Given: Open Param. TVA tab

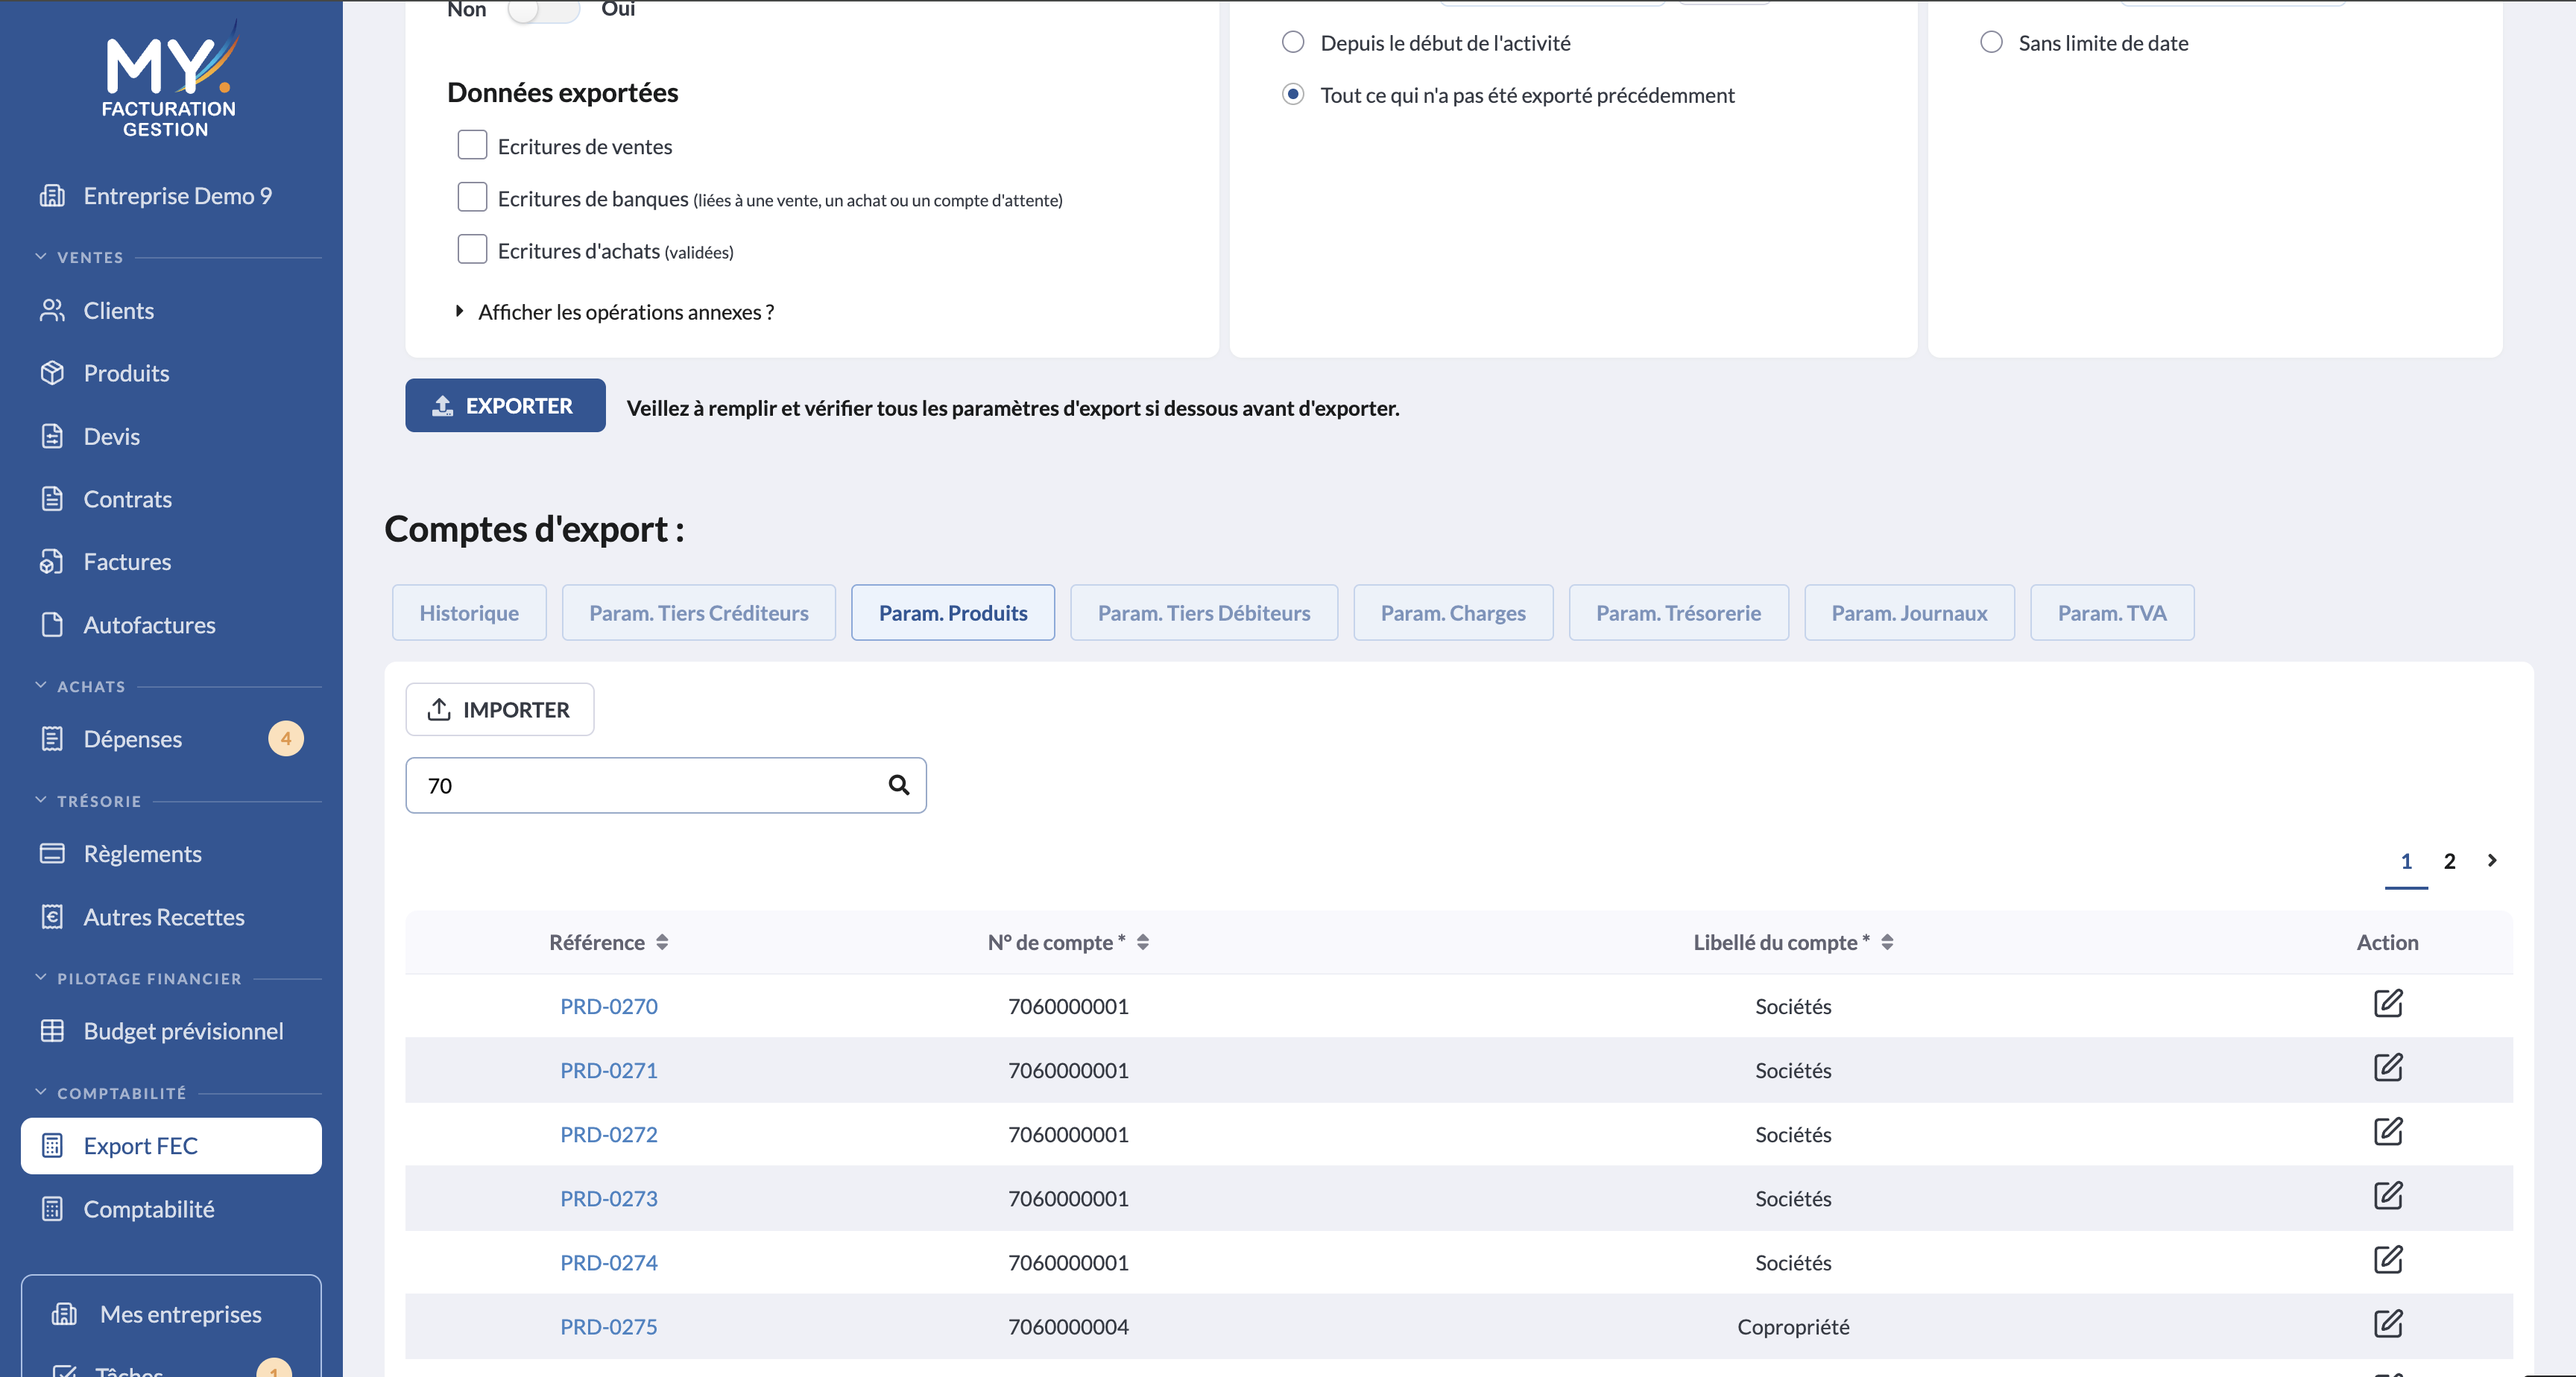Looking at the screenshot, I should click(2112, 613).
